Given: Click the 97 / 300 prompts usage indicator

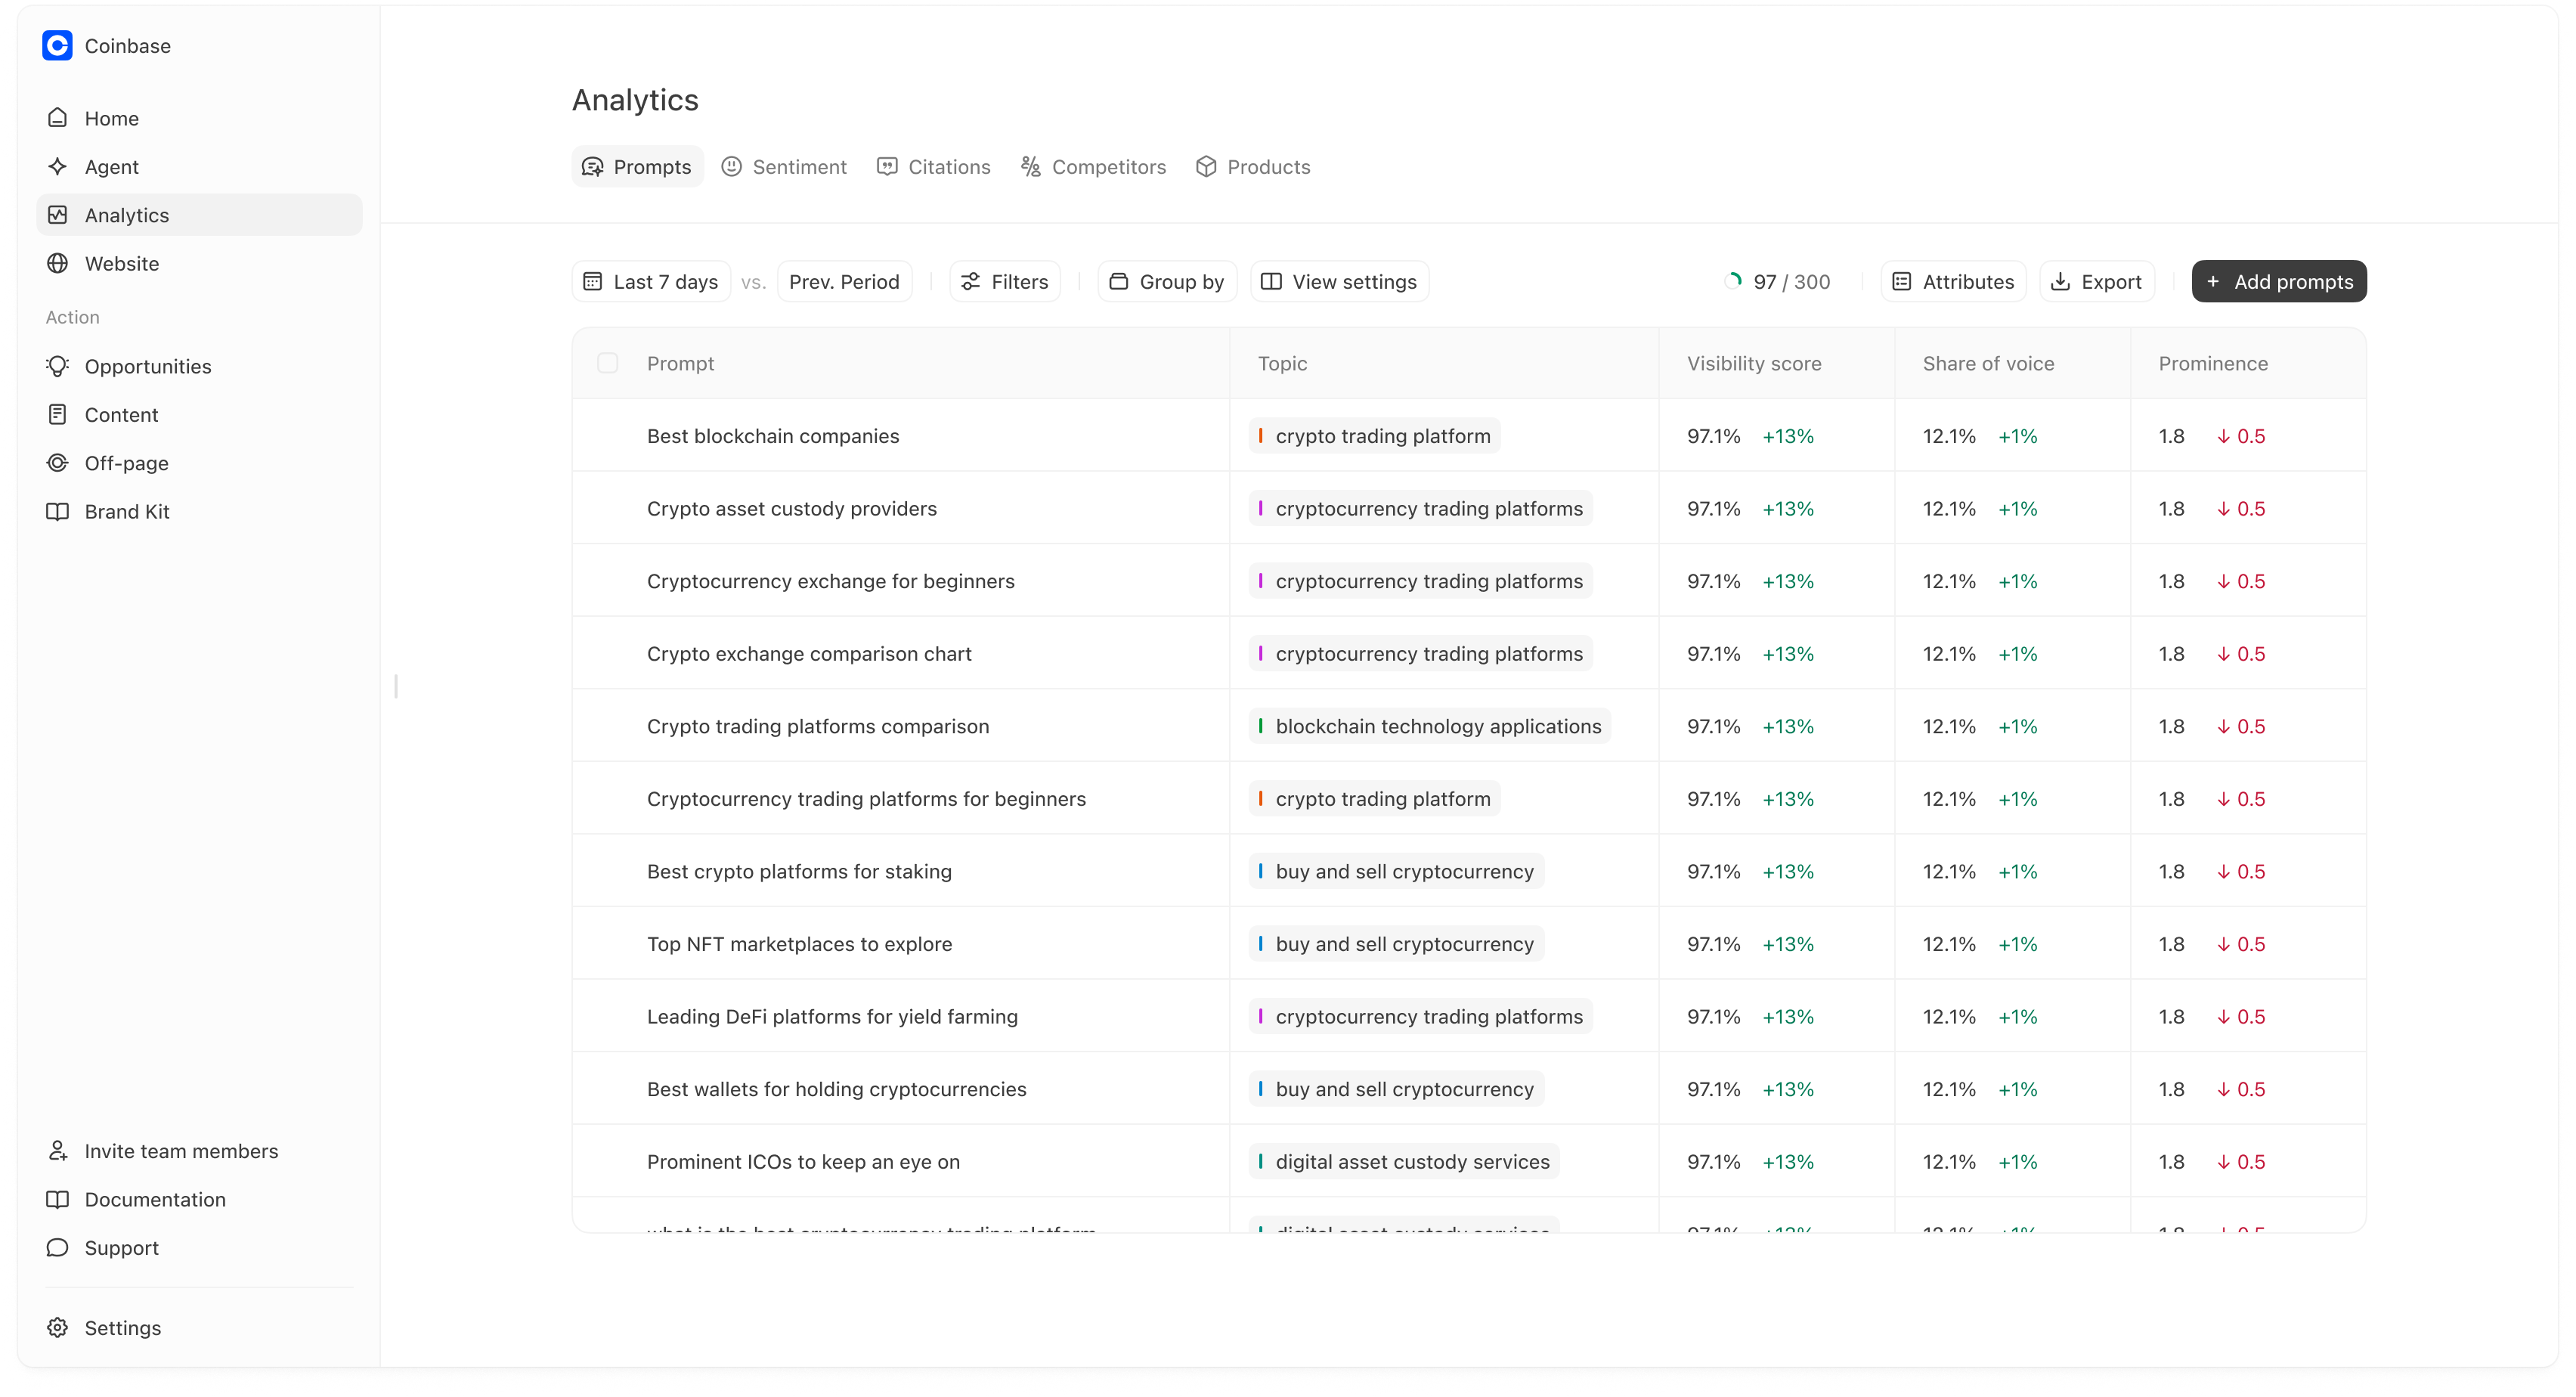Looking at the screenshot, I should point(1778,282).
